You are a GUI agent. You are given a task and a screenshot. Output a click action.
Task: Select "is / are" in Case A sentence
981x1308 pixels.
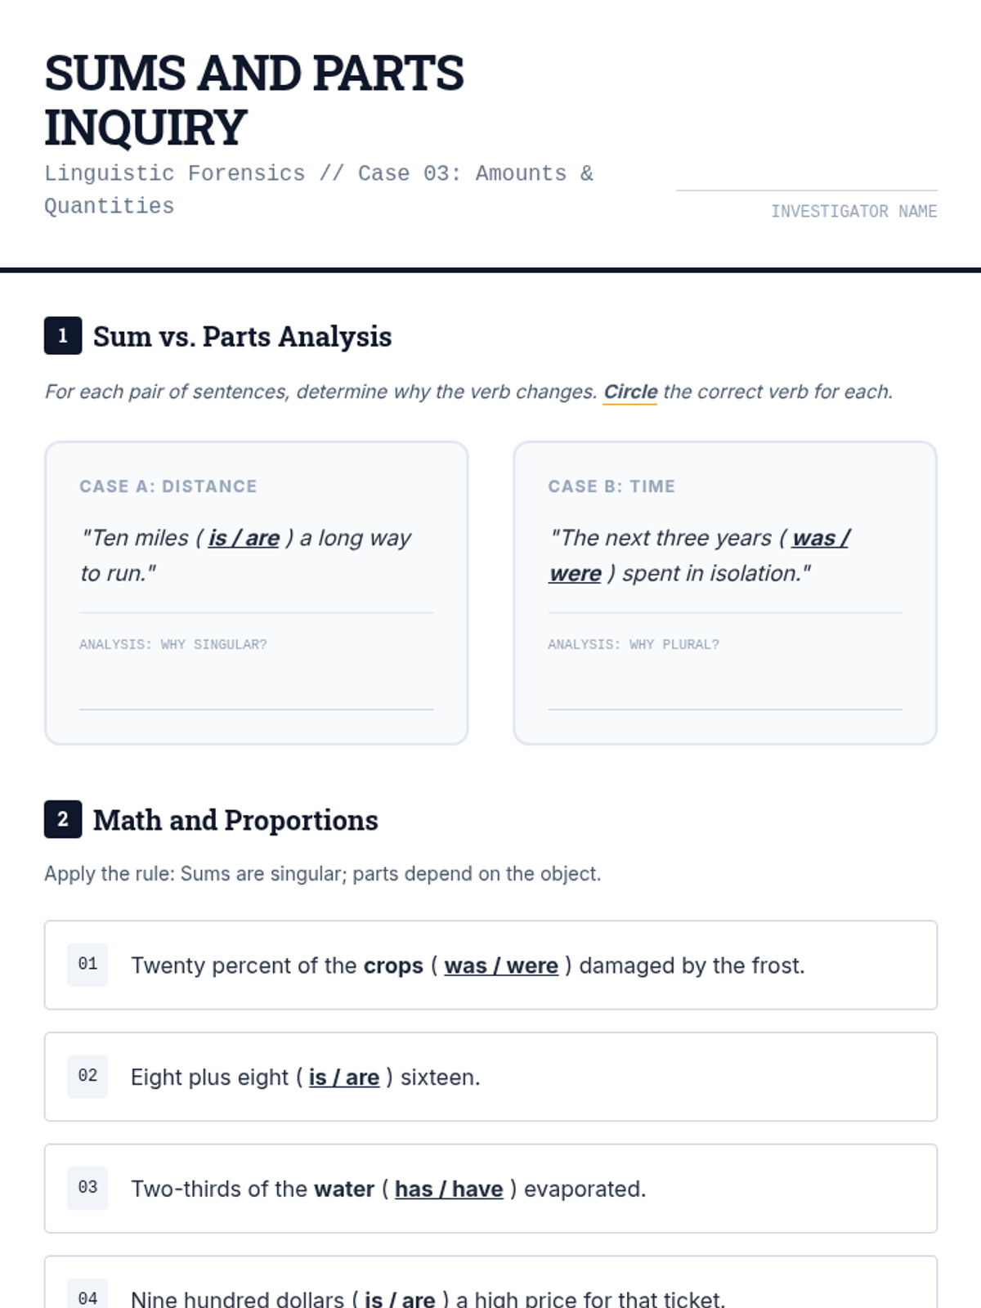click(x=244, y=538)
